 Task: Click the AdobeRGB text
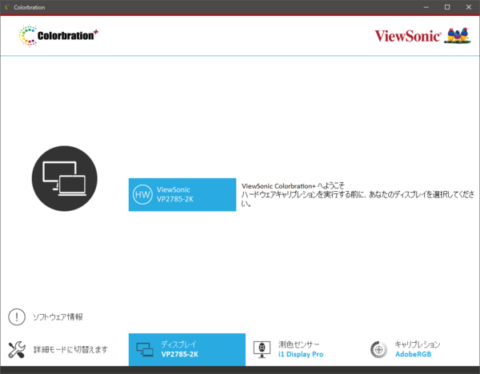414,355
